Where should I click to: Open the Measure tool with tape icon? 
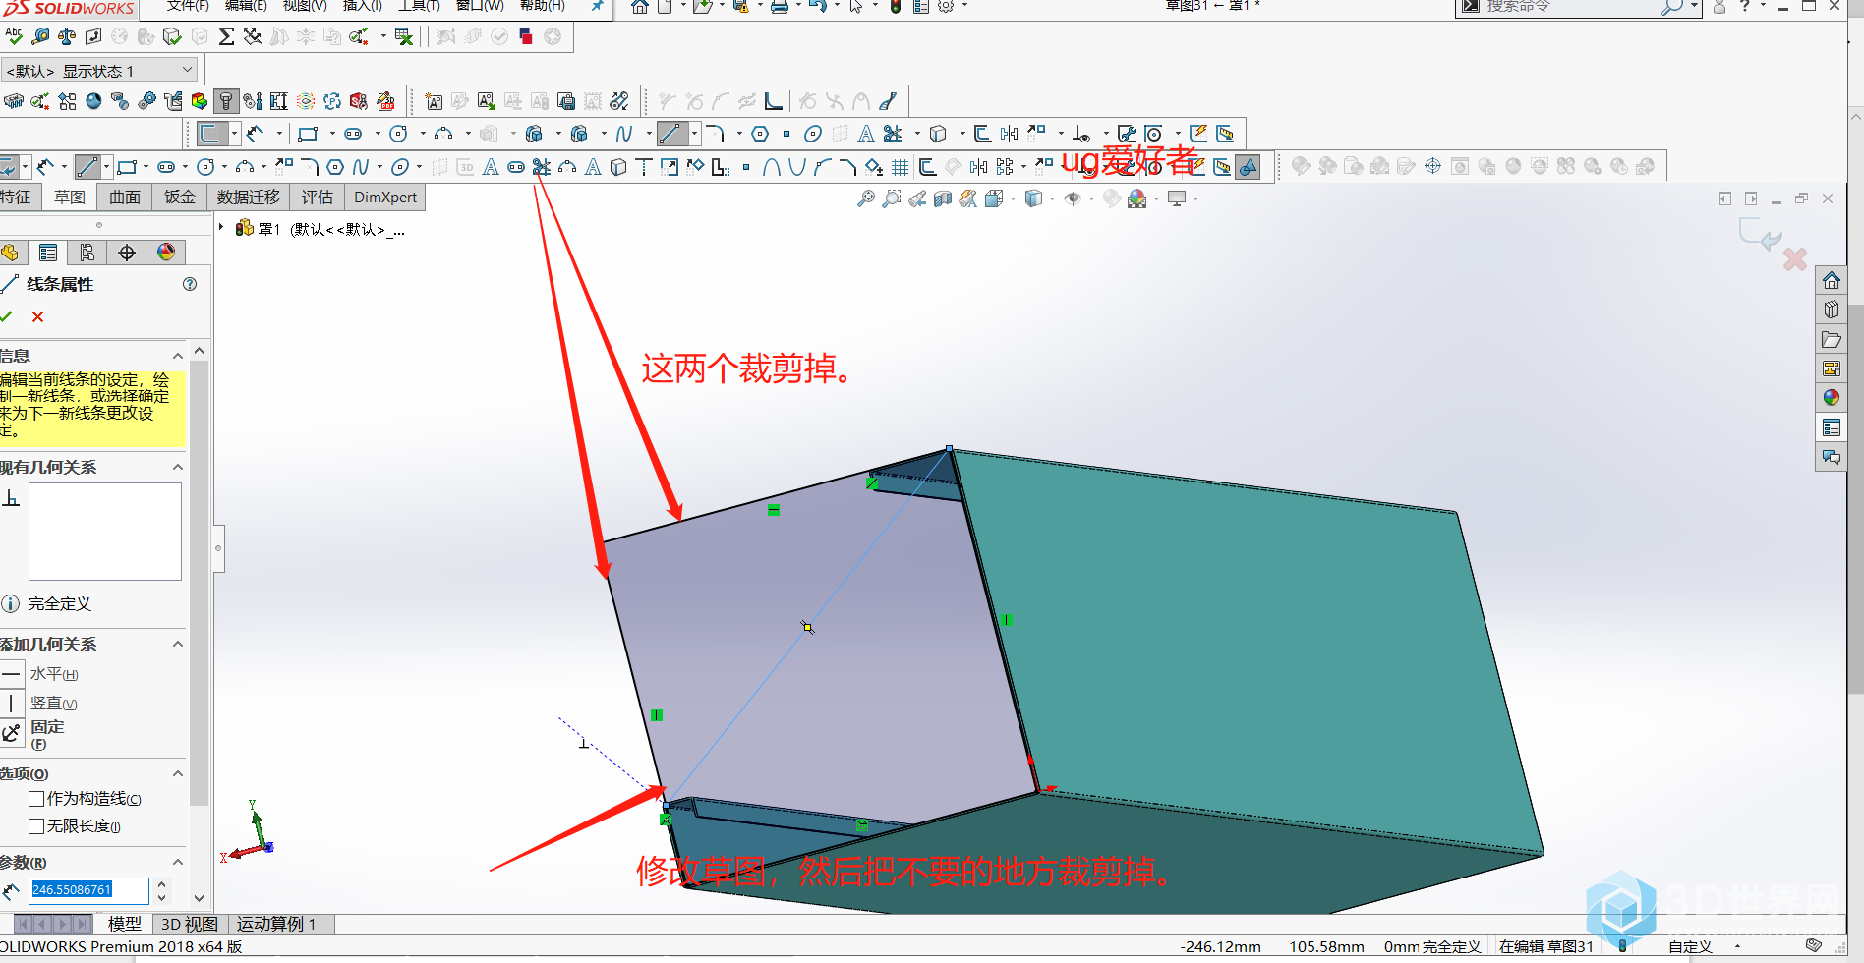pyautogui.click(x=40, y=36)
